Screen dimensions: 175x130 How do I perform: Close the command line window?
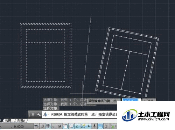33,115
